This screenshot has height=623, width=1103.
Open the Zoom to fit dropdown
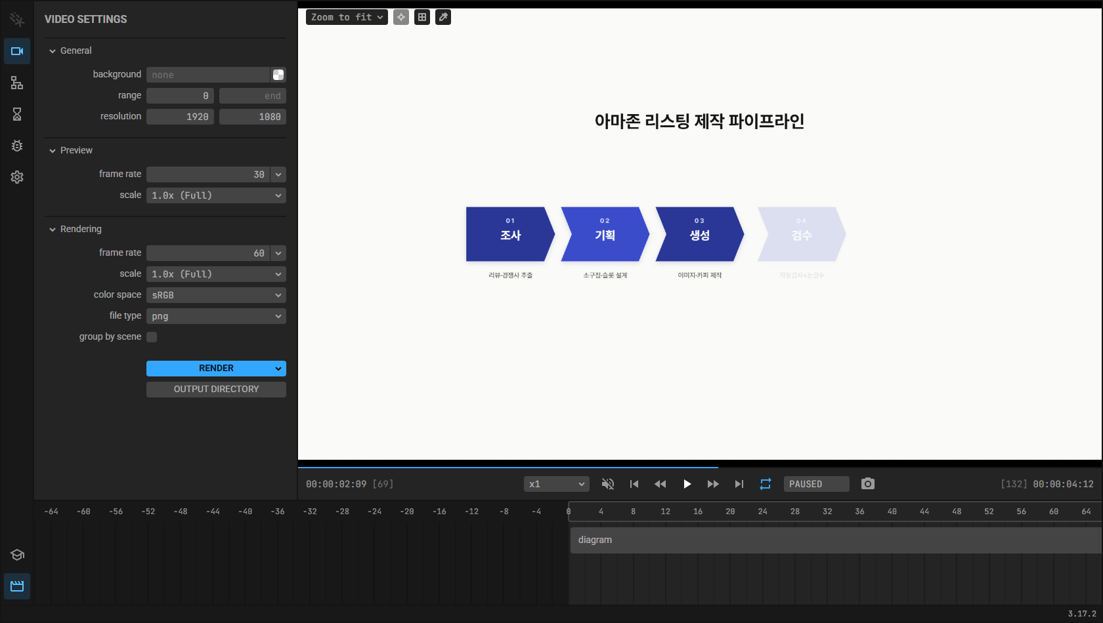(347, 17)
